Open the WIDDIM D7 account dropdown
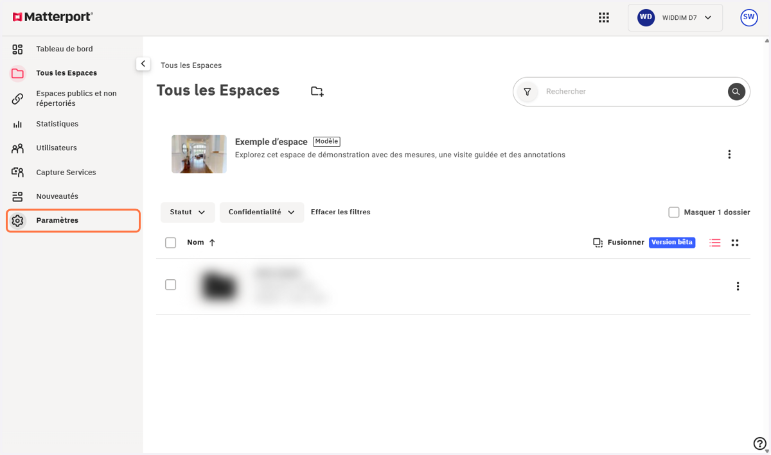The image size is (771, 455). click(x=675, y=18)
